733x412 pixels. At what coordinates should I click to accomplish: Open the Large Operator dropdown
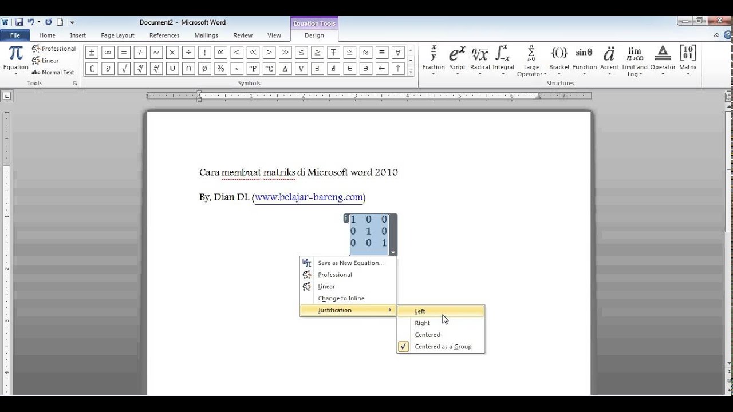point(531,60)
